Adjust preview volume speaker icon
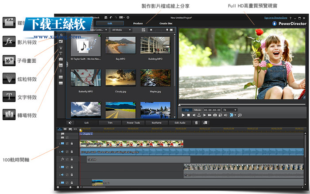The height and width of the screenshot is (194, 310). pyautogui.click(x=225, y=115)
